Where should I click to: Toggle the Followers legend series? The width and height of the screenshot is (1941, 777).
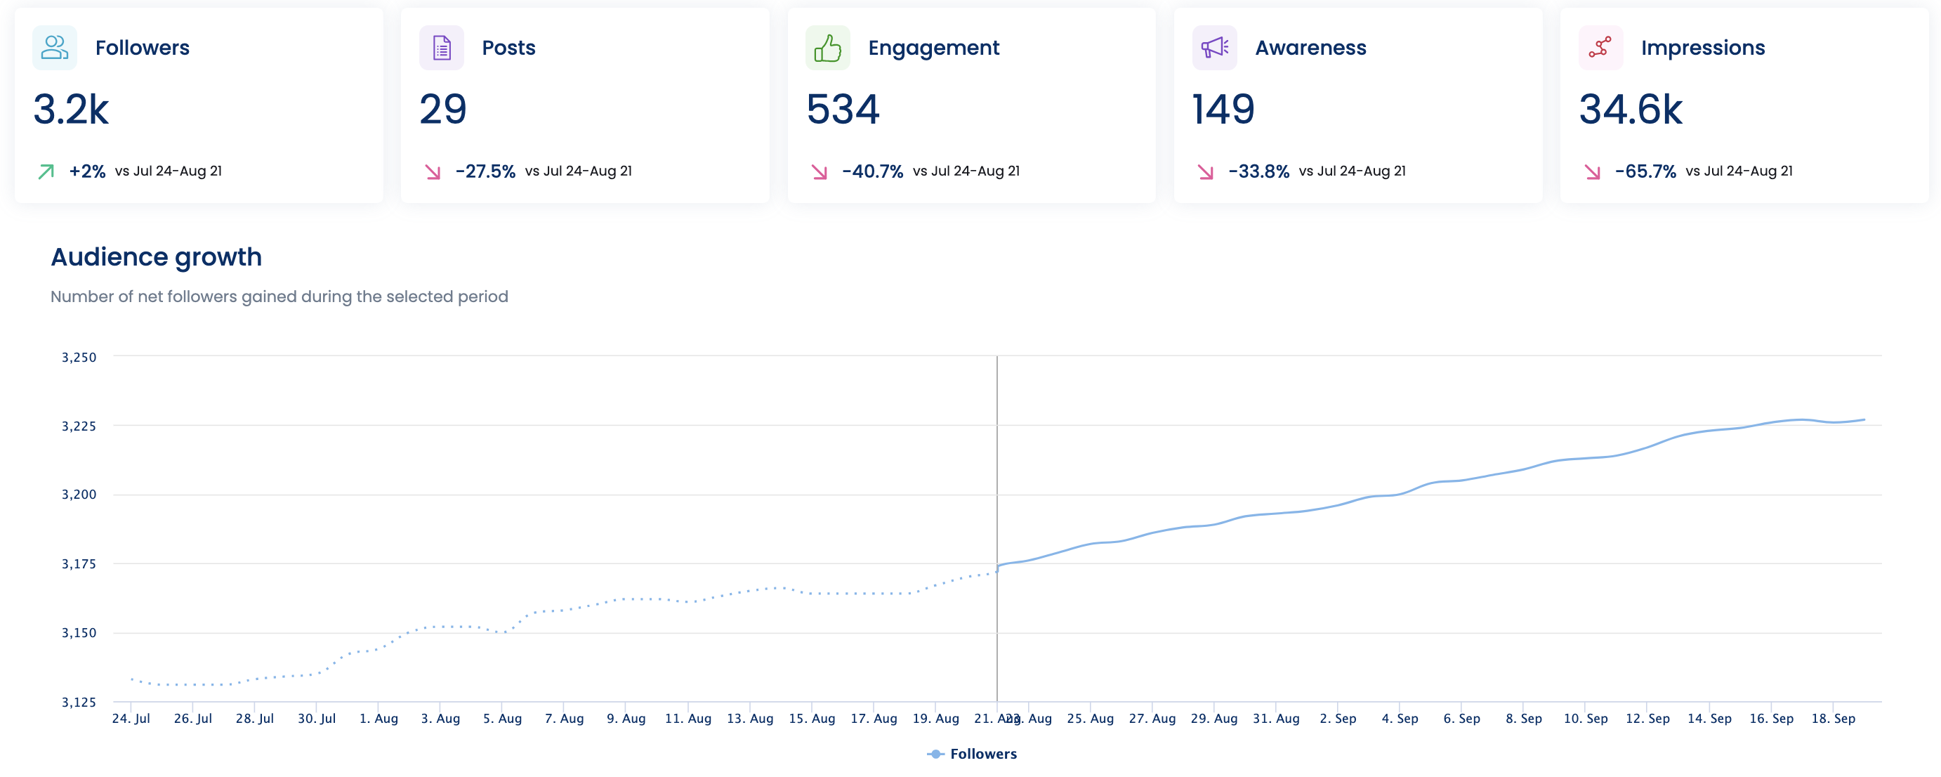(982, 754)
